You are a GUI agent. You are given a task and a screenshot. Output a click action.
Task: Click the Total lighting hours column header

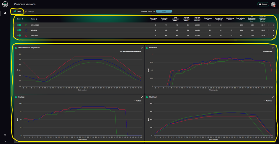click(229, 19)
